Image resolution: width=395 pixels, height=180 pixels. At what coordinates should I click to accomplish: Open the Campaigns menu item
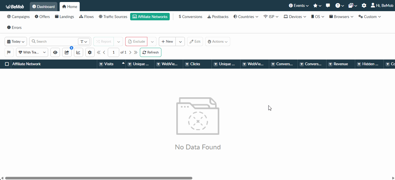(x=18, y=17)
